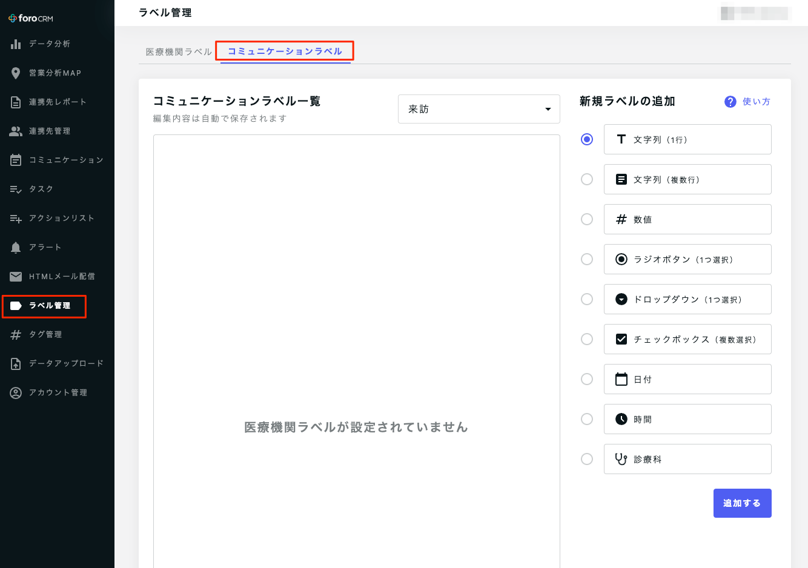Click the 数値 label type box
808x568 pixels.
click(x=687, y=219)
